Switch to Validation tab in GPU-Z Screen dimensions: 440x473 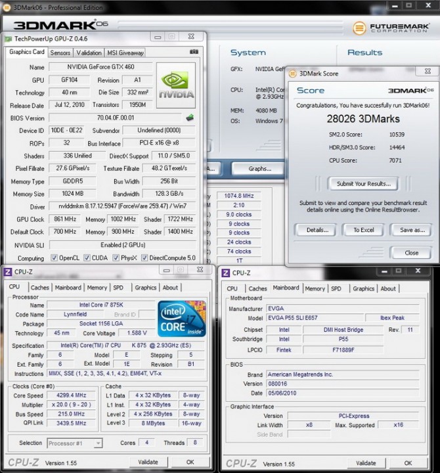pos(89,53)
